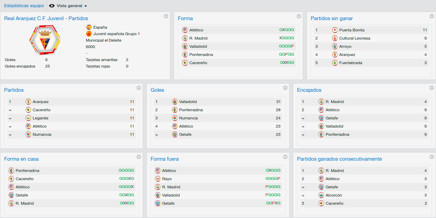Open Partidos ganados consecutivamente heading link
The width and height of the screenshot is (436, 218).
coord(339,159)
